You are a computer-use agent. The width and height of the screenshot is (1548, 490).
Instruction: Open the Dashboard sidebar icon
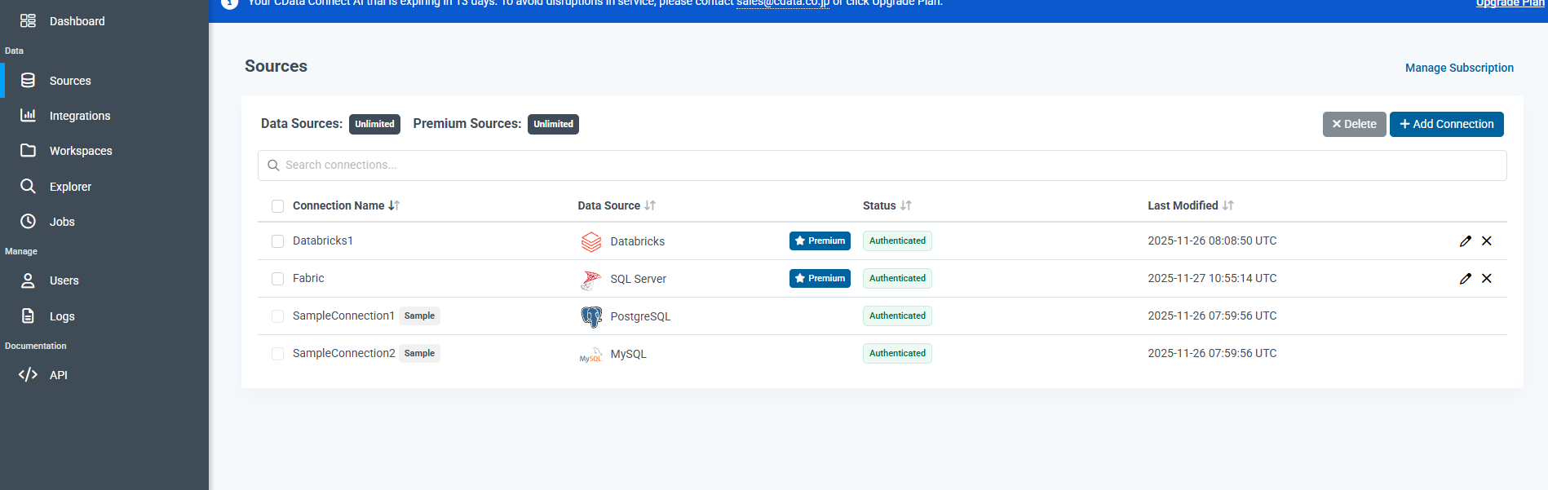[28, 20]
